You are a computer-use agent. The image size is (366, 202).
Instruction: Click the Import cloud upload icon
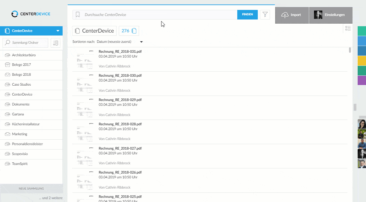[x=285, y=15]
